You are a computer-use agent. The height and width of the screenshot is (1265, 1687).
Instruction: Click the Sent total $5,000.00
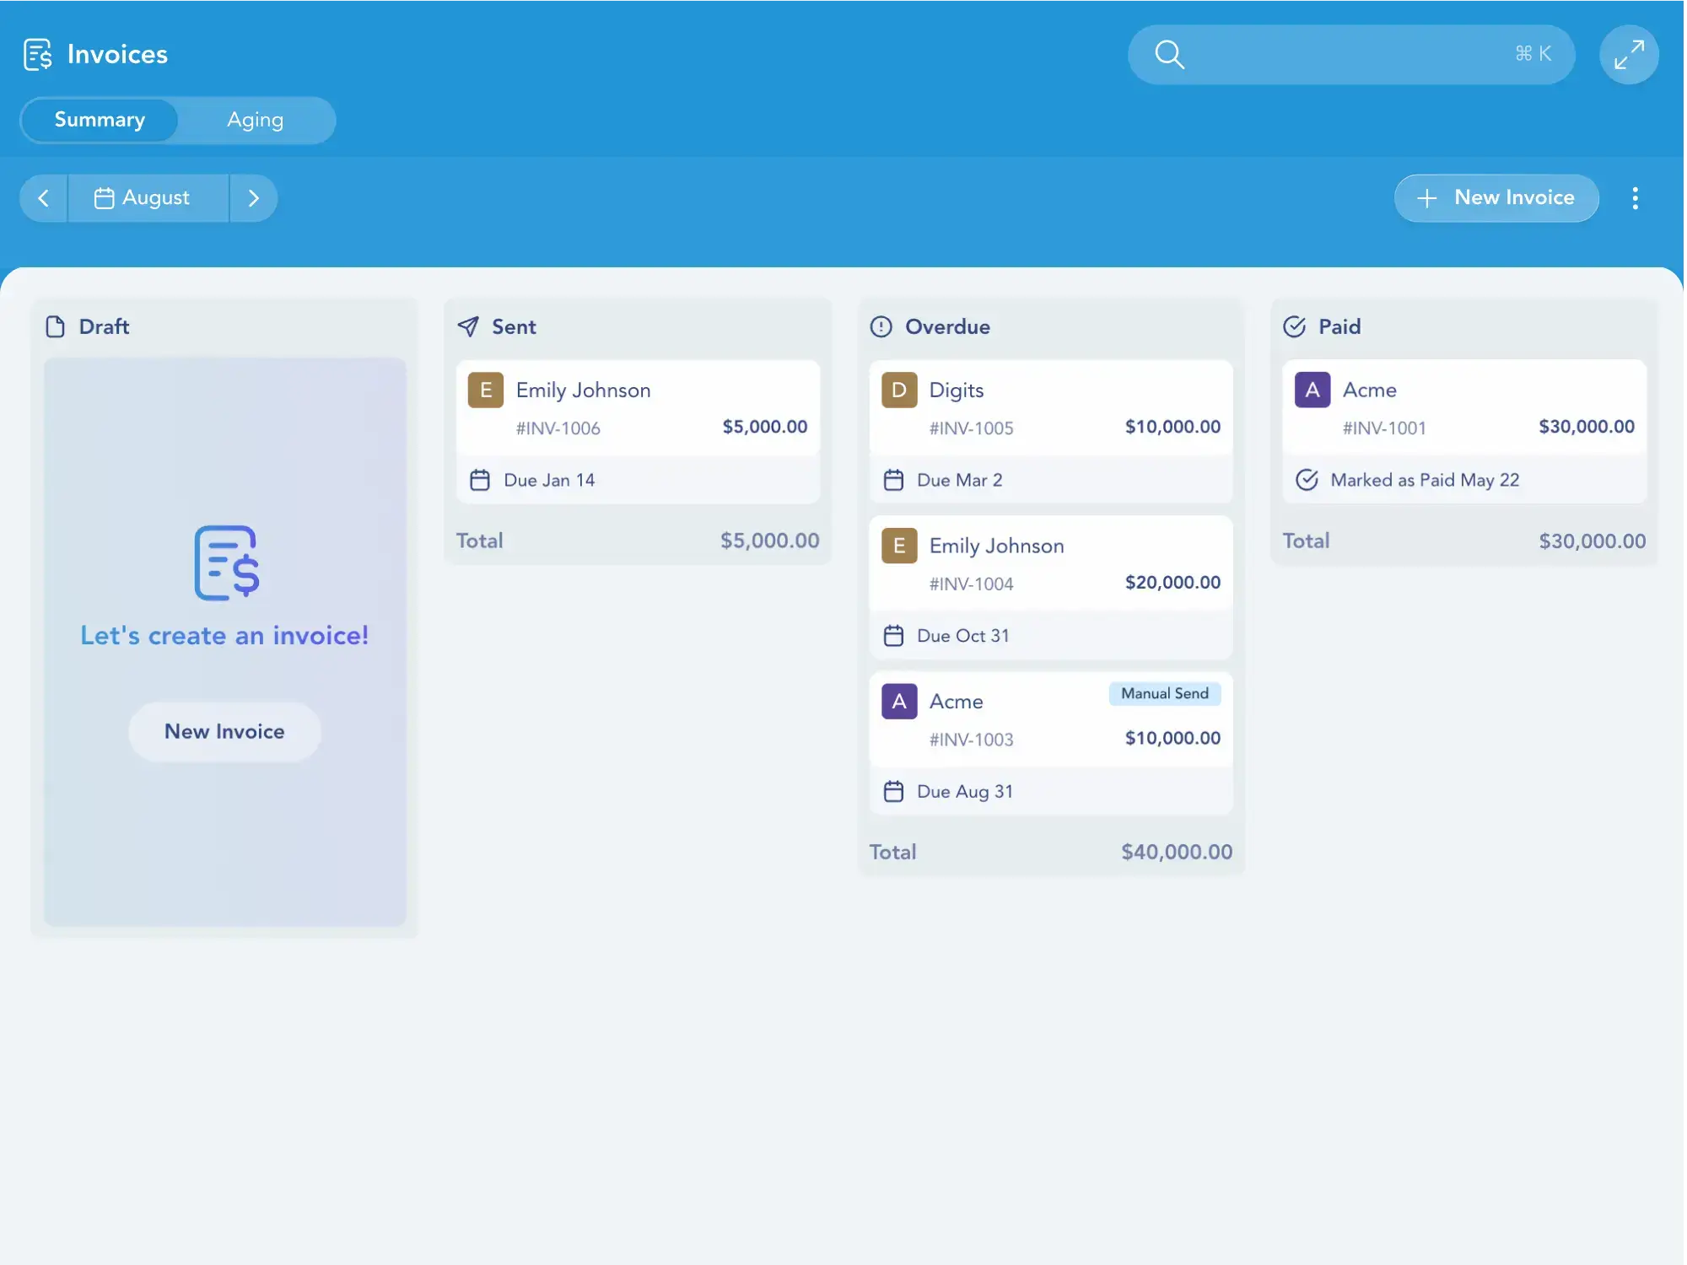769,541
